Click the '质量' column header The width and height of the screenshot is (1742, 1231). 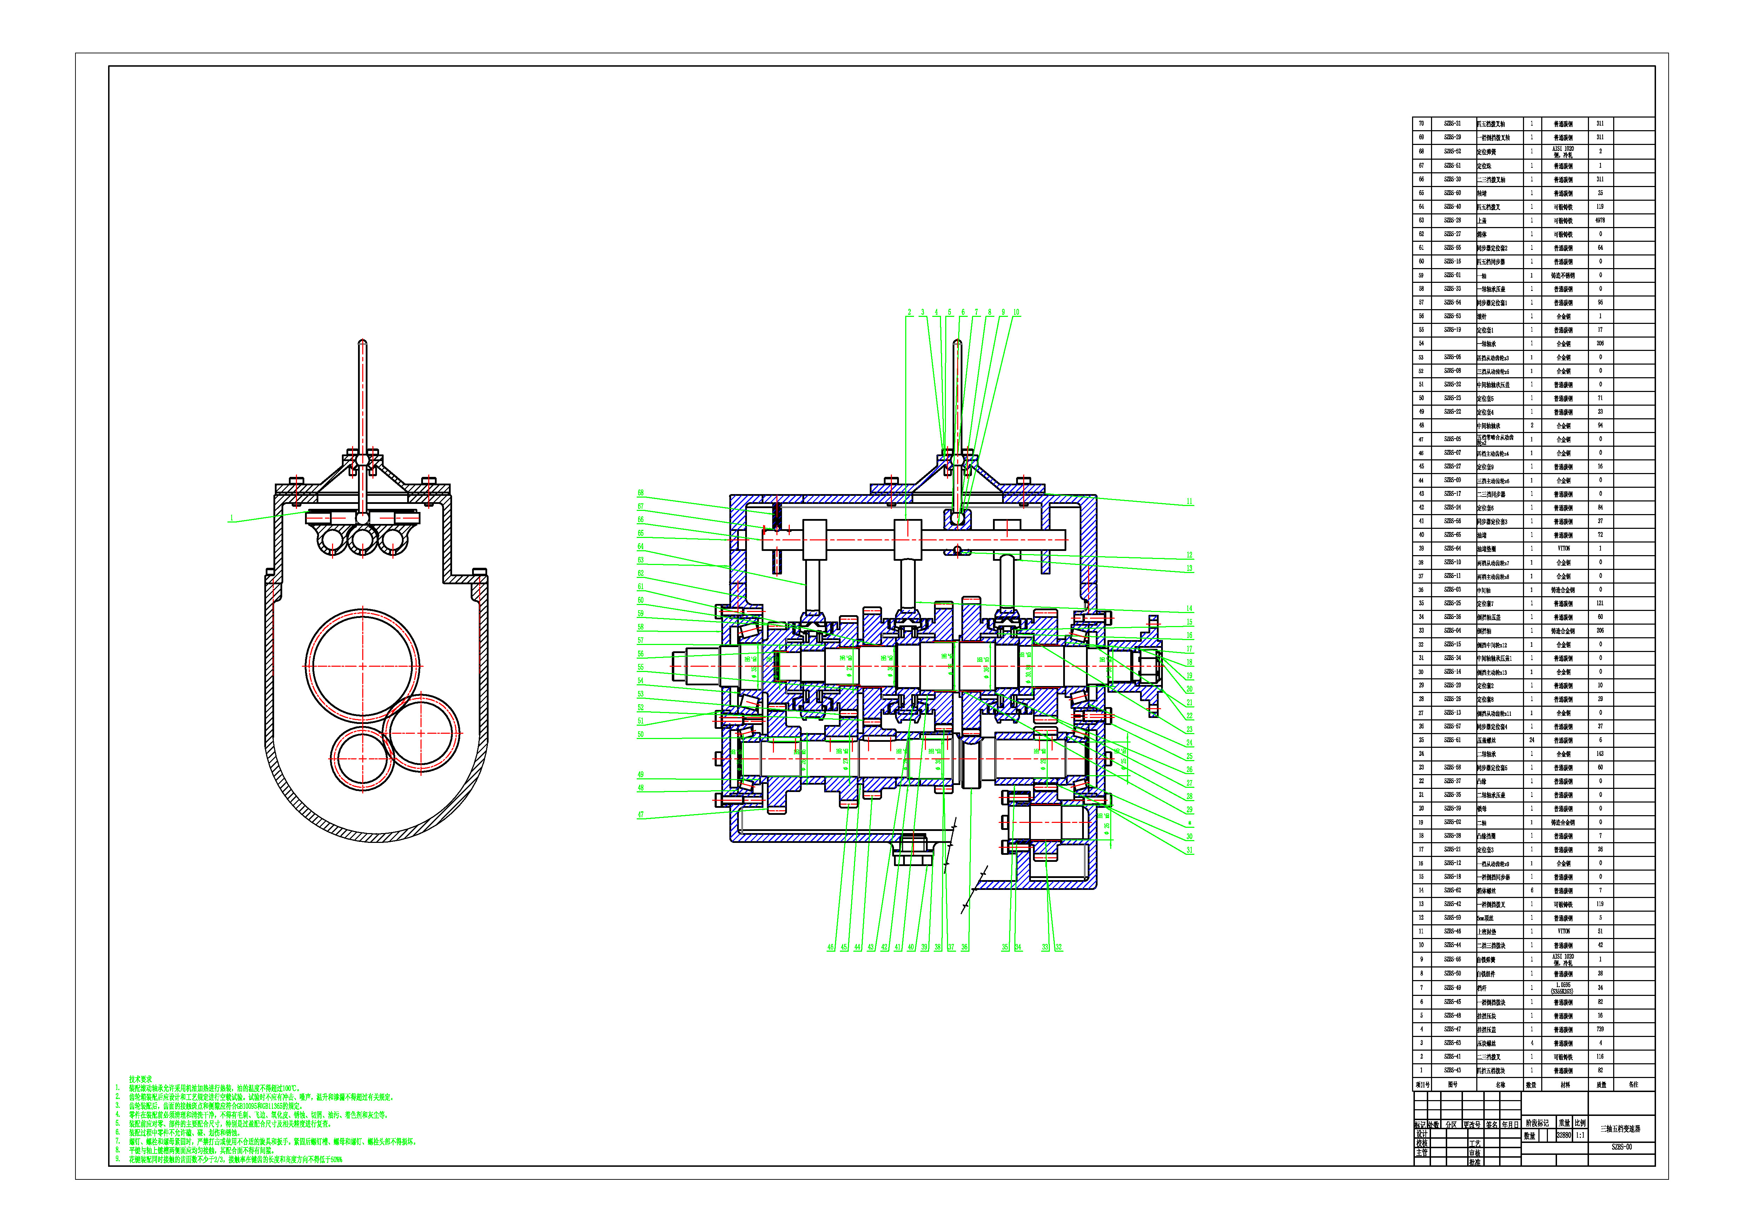[1601, 1085]
